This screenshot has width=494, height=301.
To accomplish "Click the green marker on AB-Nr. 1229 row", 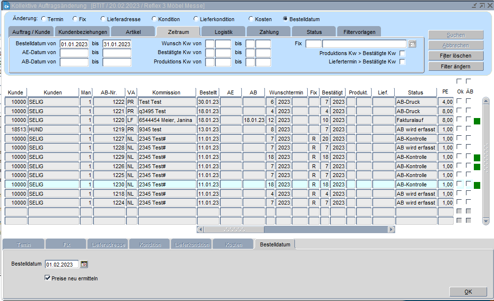I will point(477,158).
